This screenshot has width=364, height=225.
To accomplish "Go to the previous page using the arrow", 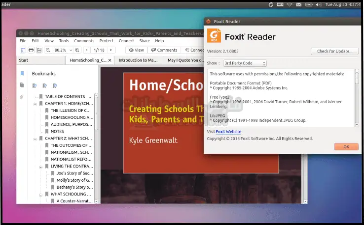I will click(x=87, y=50).
